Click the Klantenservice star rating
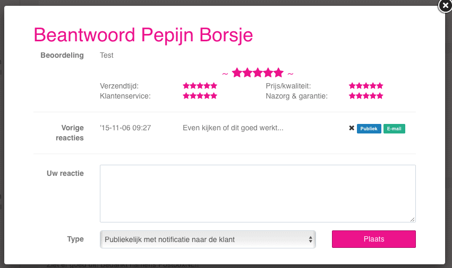The width and height of the screenshot is (452, 268). (x=200, y=96)
